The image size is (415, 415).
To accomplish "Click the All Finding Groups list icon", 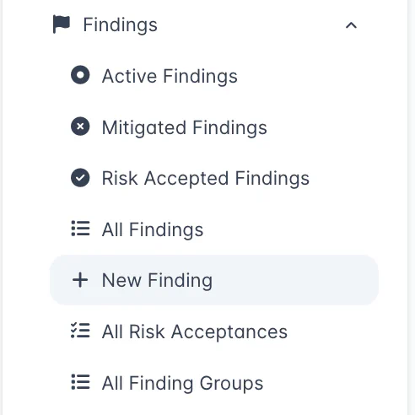I will coord(80,382).
